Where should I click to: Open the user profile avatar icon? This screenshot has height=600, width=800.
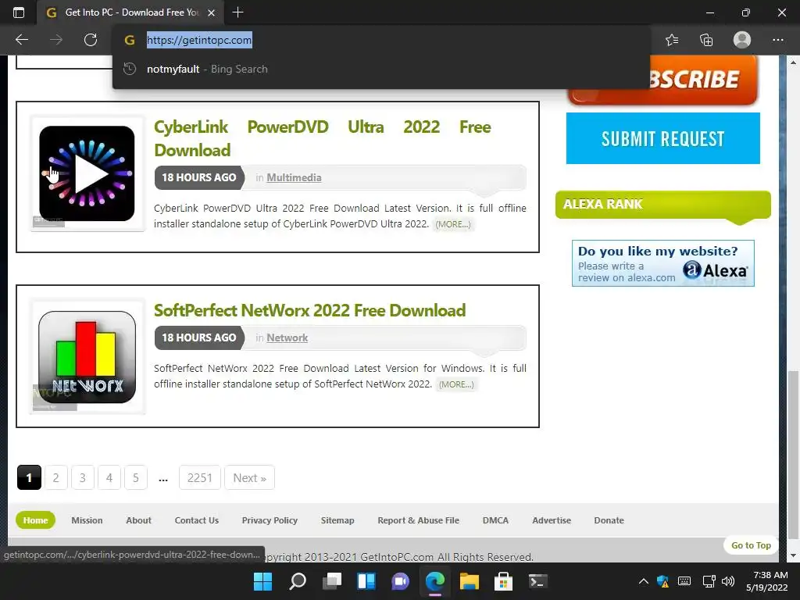point(742,40)
